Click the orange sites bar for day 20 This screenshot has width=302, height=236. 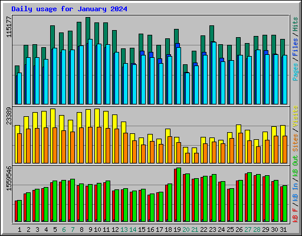click(x=188, y=158)
